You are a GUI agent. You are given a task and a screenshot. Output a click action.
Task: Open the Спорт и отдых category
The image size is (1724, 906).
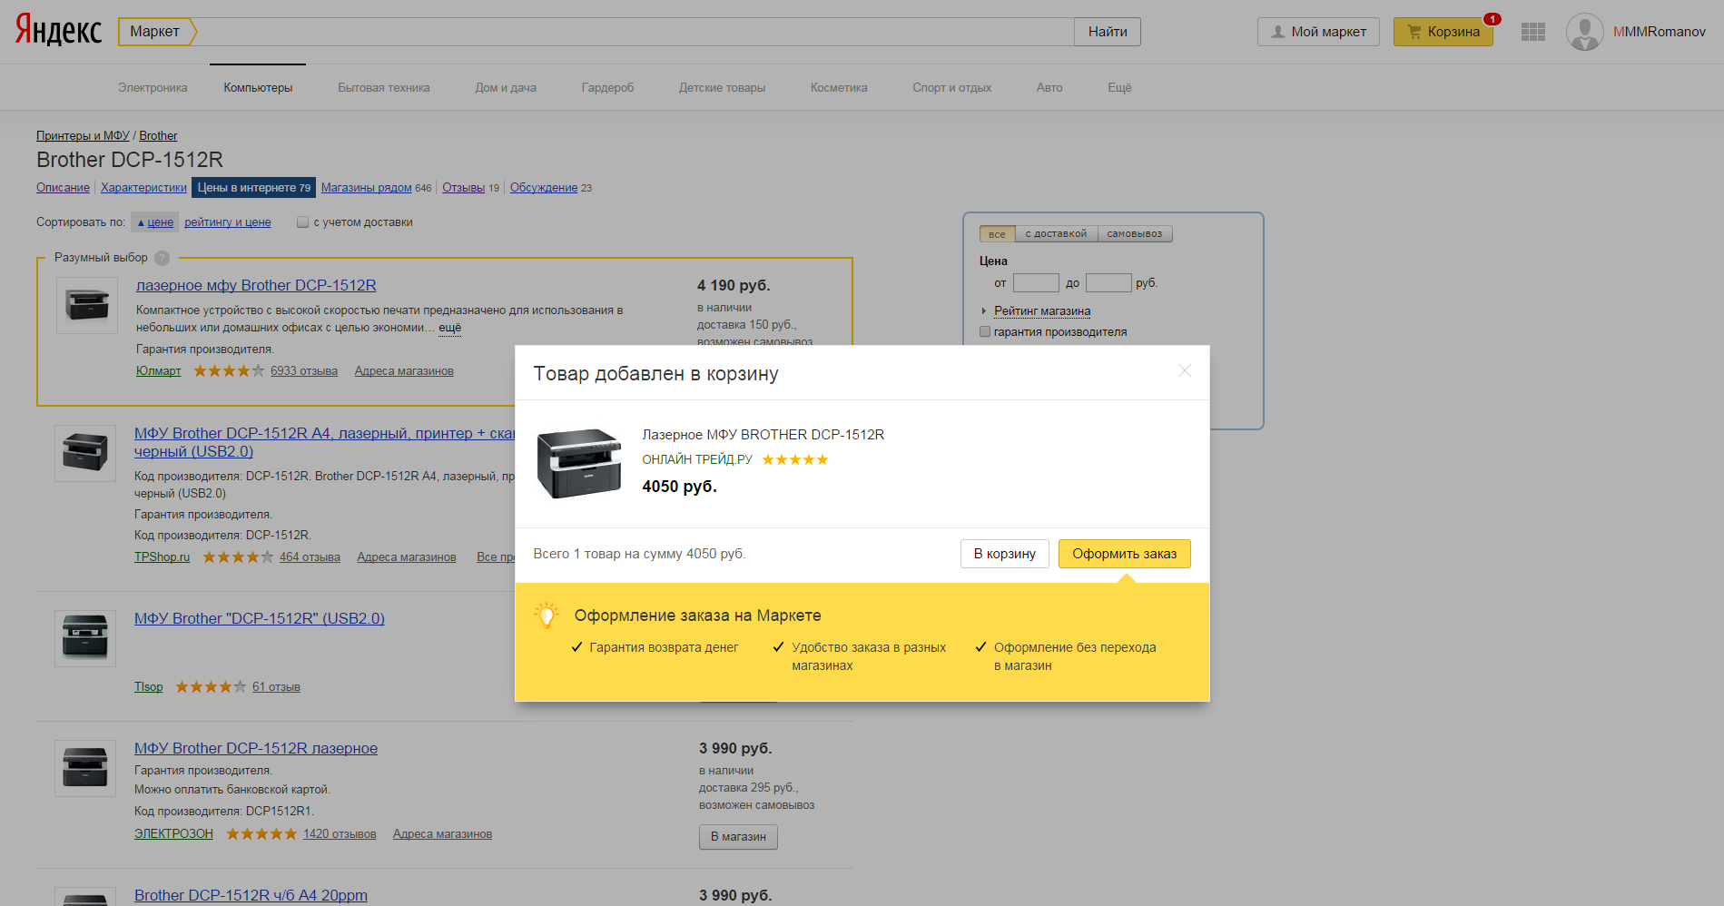(951, 88)
